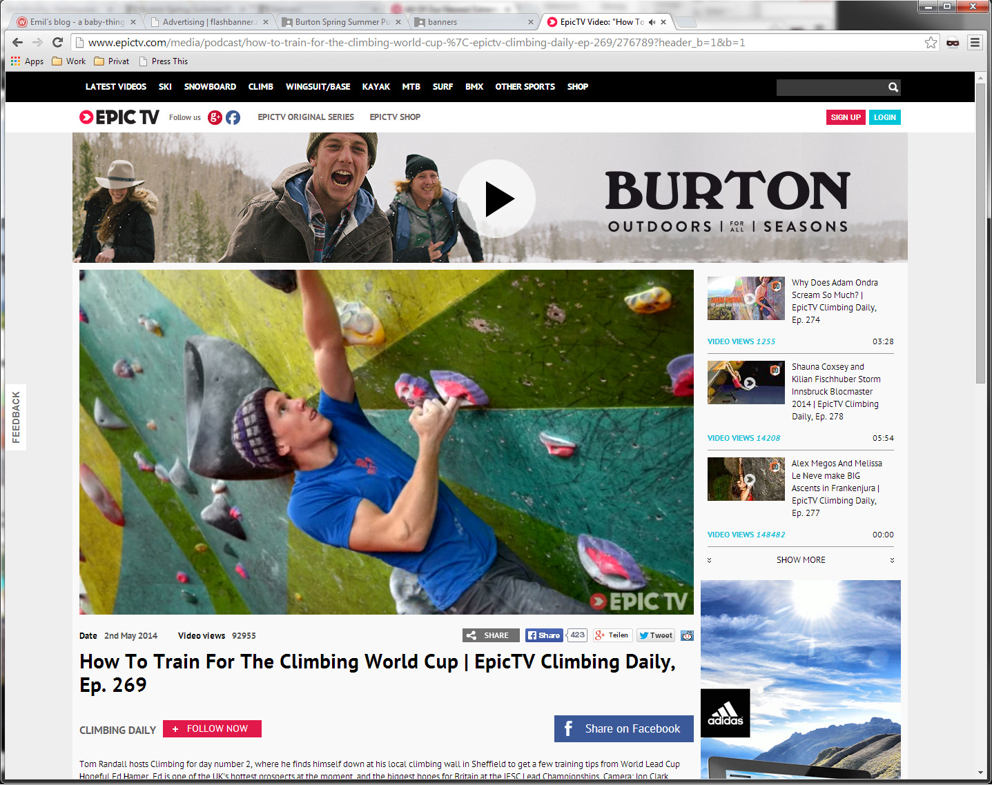Open the Alex Megos Frankenjura video thumbnail
992x785 pixels.
746,479
